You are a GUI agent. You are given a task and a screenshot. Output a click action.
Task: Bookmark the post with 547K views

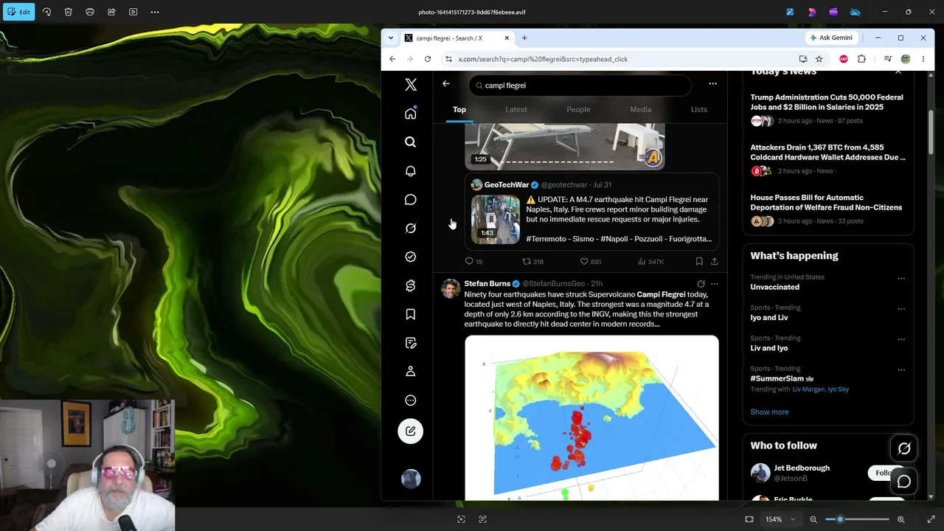699,261
